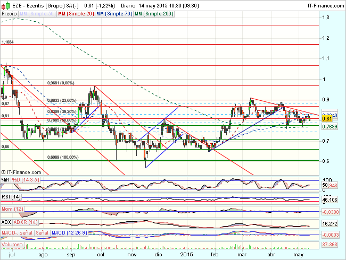This screenshot has width=346, height=260.
Task: Click the 0,7699 green price tag
Action: coord(329,126)
